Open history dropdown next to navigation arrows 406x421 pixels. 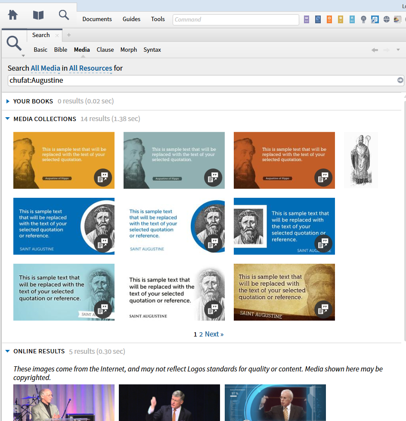pos(398,50)
